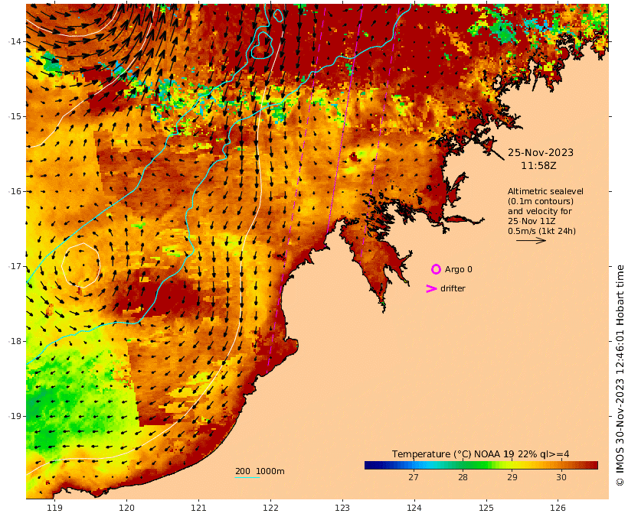Image resolution: width=628 pixels, height=520 pixels.
Task: Click latitude tick label -16
Action: click(15, 191)
